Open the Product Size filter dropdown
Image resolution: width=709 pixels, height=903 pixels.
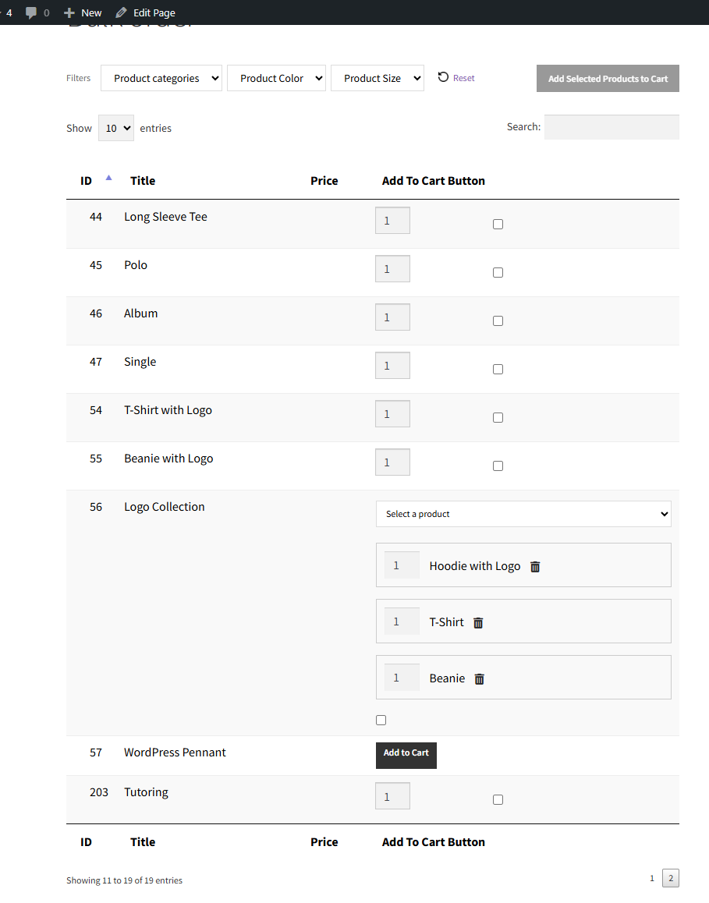click(x=377, y=78)
